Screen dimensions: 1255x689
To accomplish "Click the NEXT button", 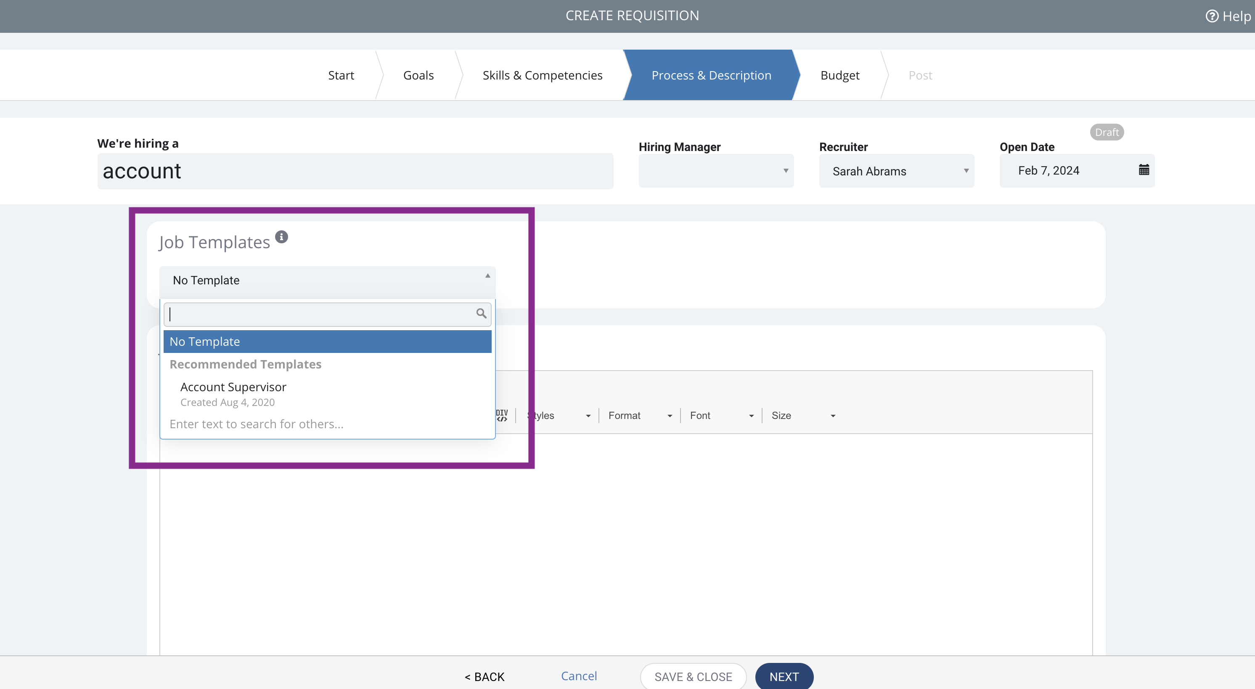I will click(784, 676).
